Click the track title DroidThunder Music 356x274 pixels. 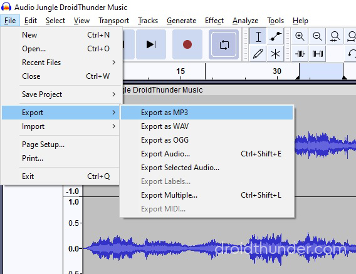(167, 90)
